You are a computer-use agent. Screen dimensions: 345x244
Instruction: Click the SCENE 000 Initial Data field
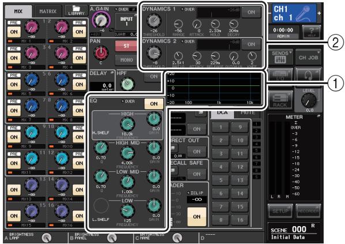295,233
